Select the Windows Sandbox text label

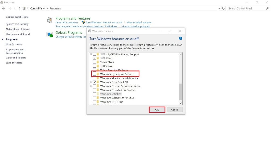111,94
